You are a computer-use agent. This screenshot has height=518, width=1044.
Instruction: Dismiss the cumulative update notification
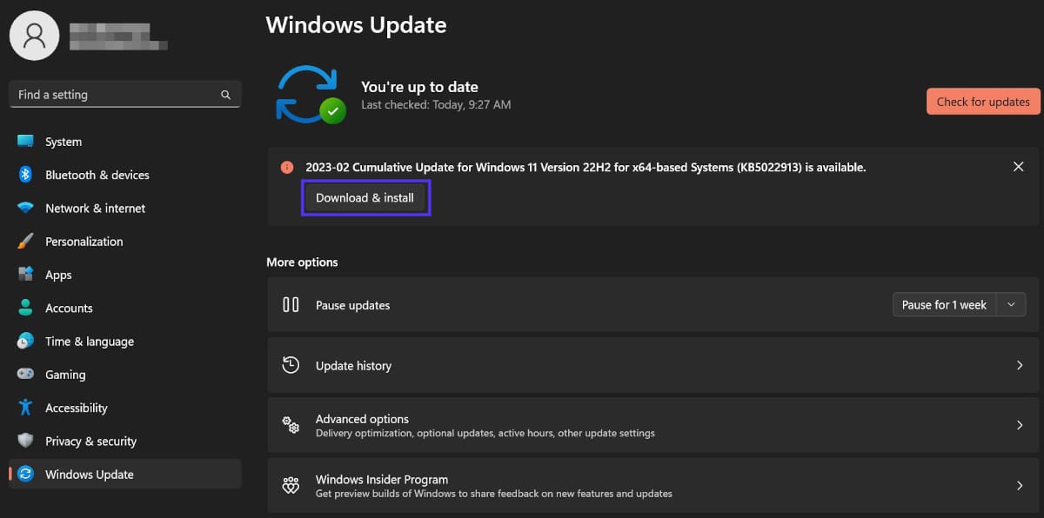pyautogui.click(x=1018, y=166)
